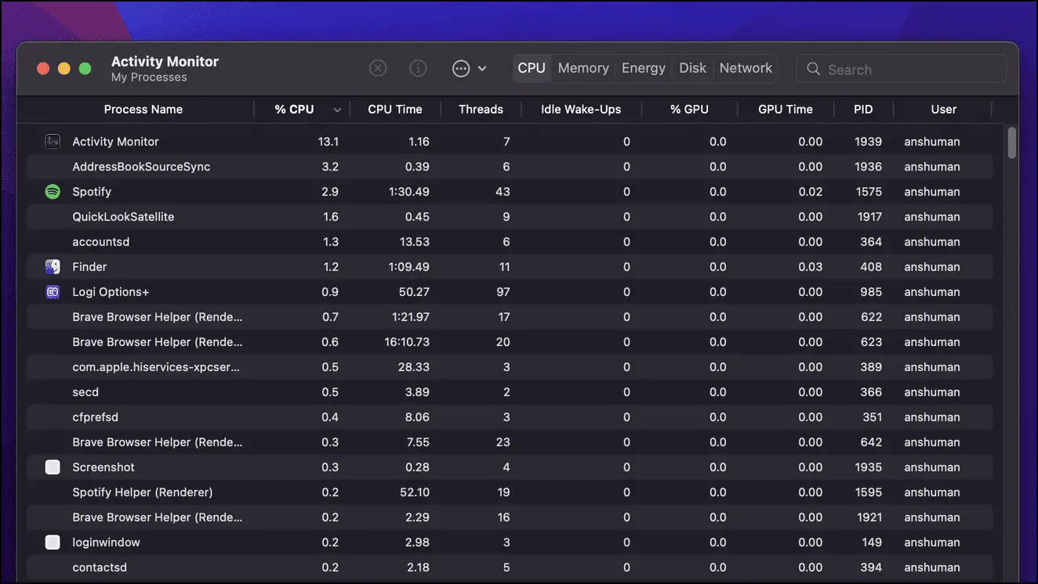
Task: Click the ellipsis More actions icon
Action: 461,68
